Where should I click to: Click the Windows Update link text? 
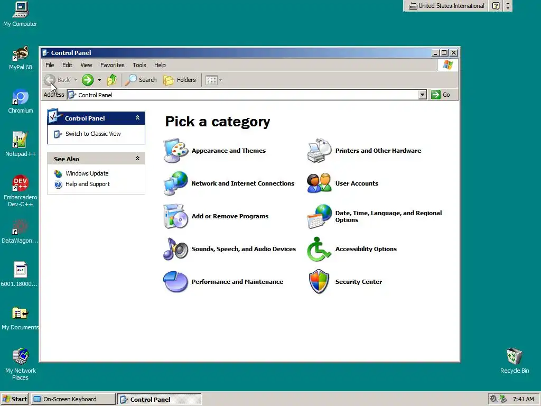[87, 173]
